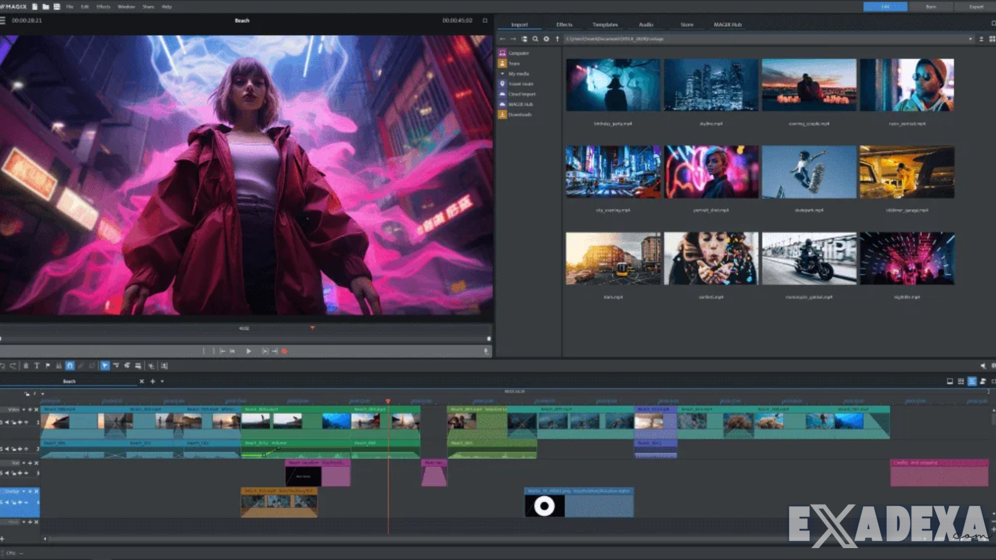The height and width of the screenshot is (560, 996).
Task: Click the Burn button
Action: tap(932, 7)
